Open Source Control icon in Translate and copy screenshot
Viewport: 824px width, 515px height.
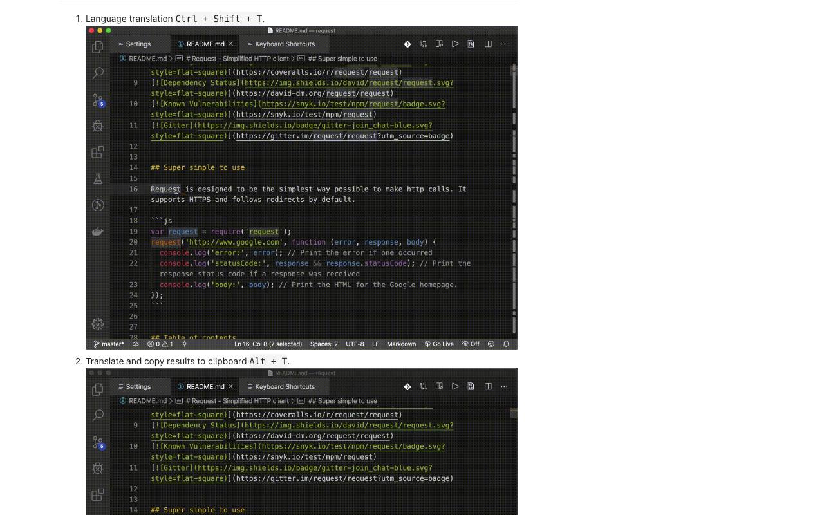[x=98, y=442]
